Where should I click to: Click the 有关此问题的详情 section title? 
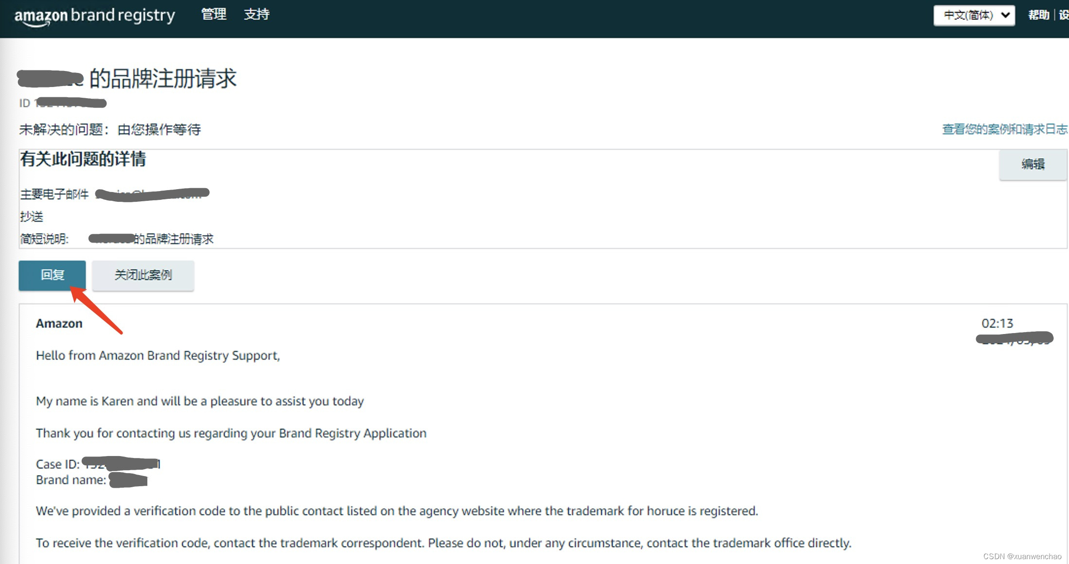83,159
